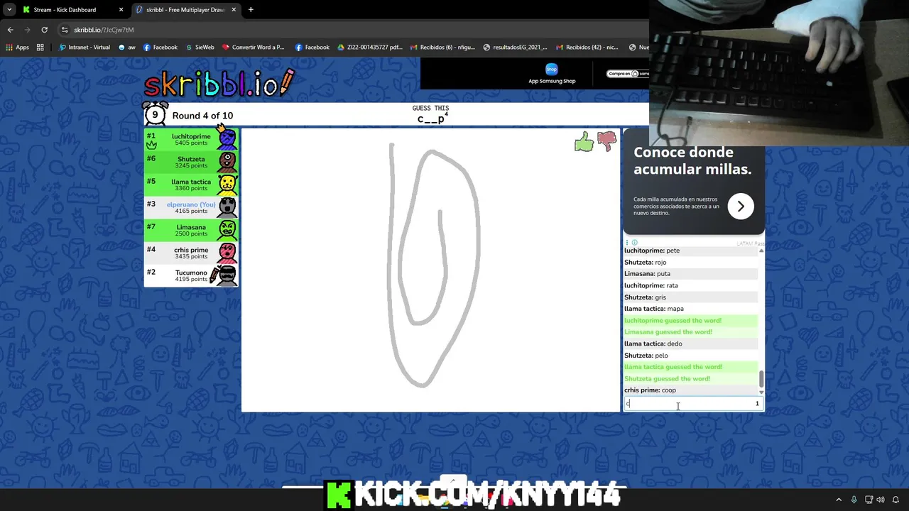Click crhis prime's avatar

coord(227,252)
